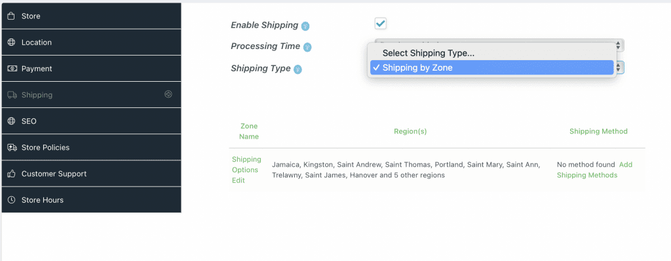This screenshot has height=261, width=671.
Task: Click the circled arrow icon on Shipping row
Action: [x=168, y=94]
